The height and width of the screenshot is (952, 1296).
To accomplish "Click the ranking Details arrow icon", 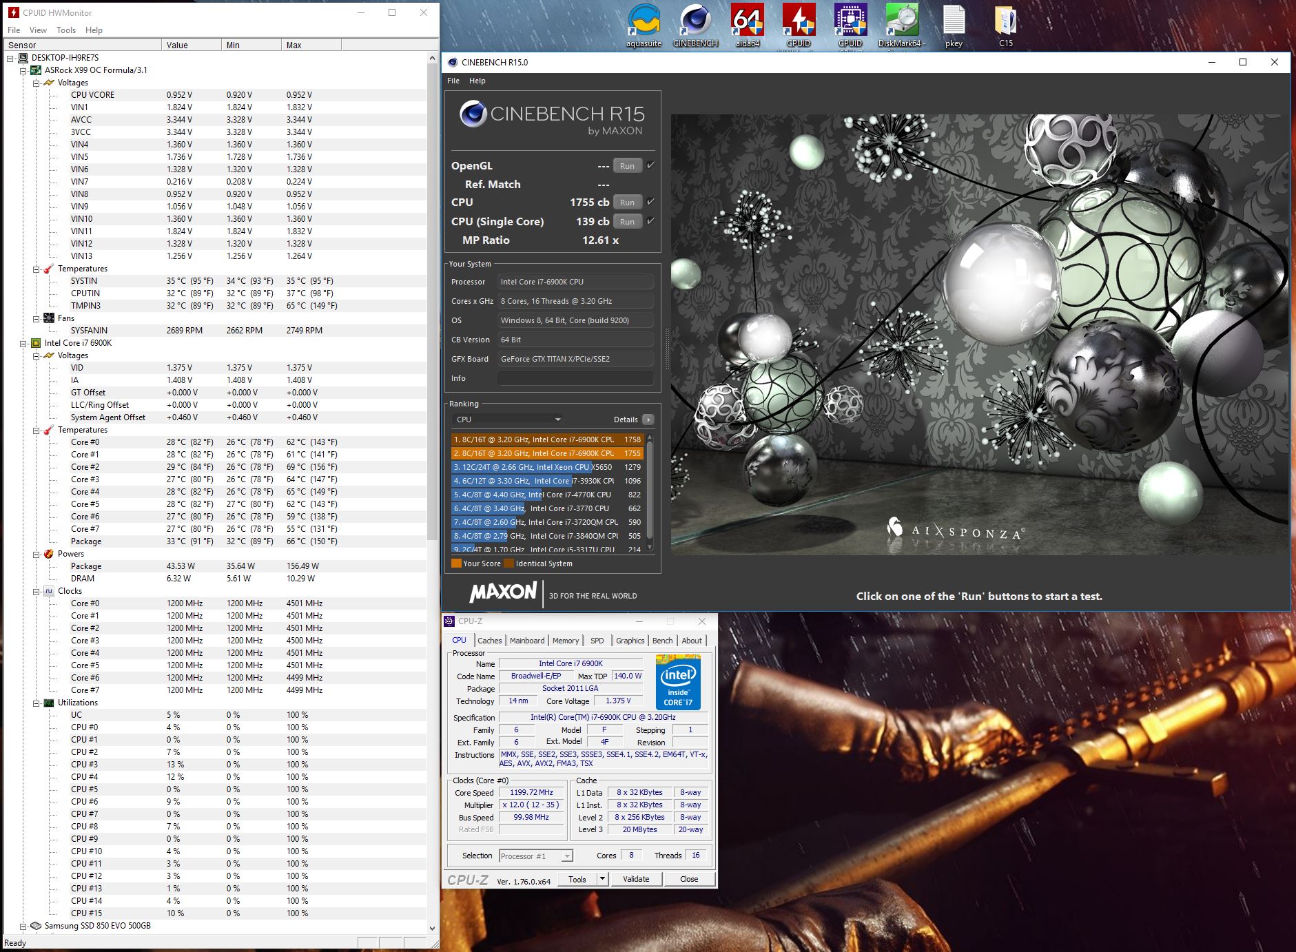I will 648,420.
